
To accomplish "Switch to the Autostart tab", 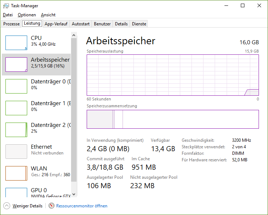I will tap(81, 24).
